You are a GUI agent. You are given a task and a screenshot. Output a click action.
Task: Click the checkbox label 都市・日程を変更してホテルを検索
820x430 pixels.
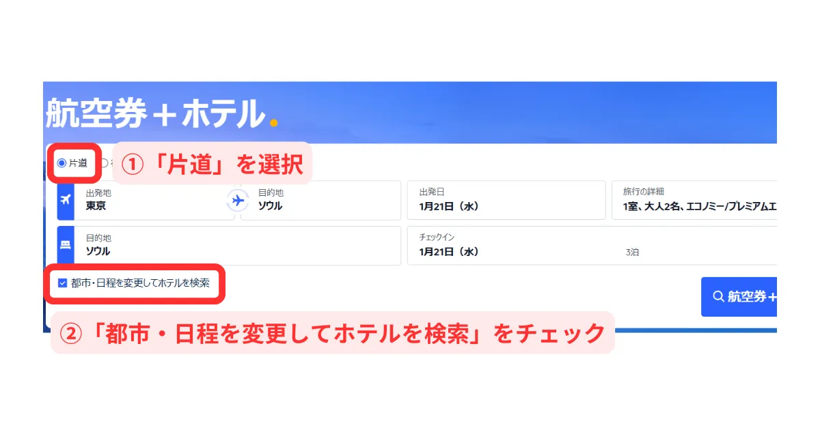140,283
